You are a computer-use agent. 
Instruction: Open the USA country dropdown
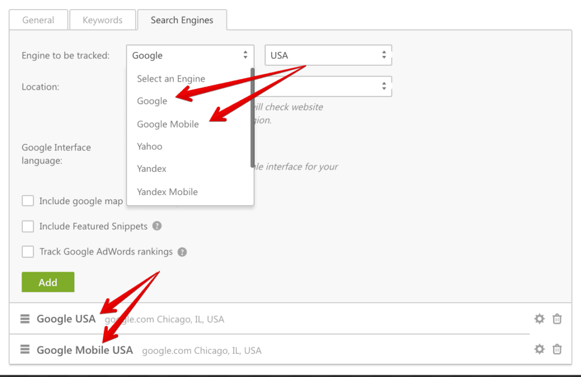(x=329, y=55)
